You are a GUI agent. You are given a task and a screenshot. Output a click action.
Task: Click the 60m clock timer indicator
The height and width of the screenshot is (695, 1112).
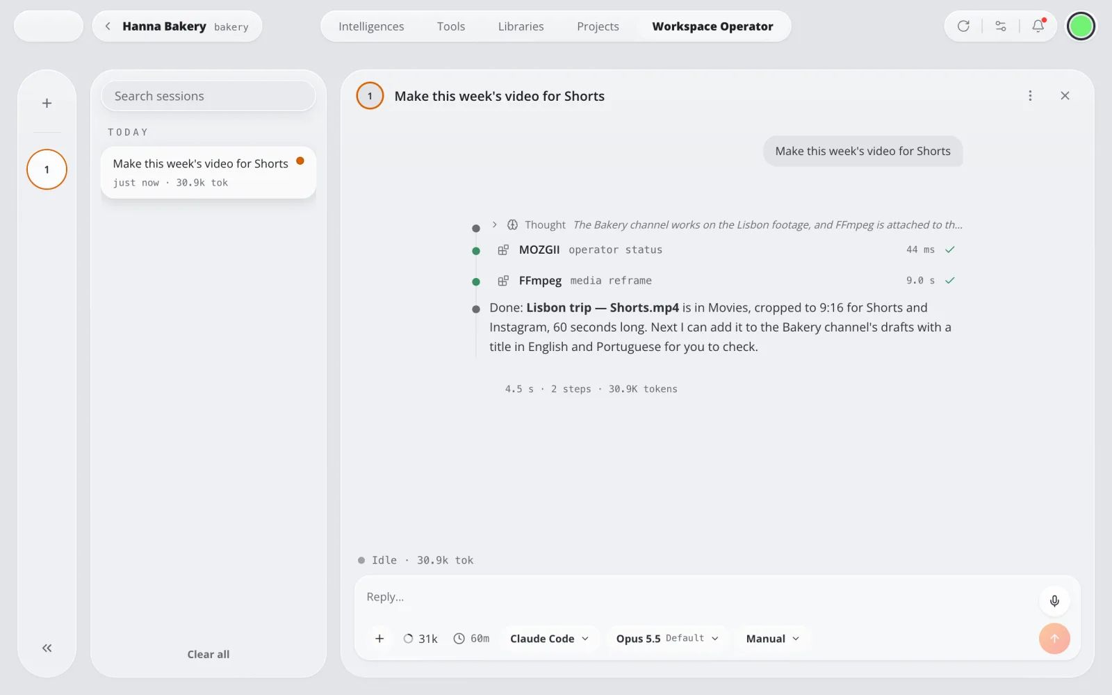471,638
